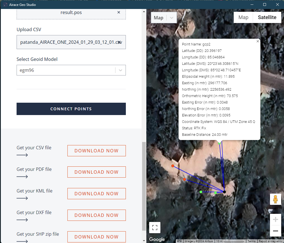Switch to Satellite imagery view
This screenshot has width=284, height=243.
point(267,17)
